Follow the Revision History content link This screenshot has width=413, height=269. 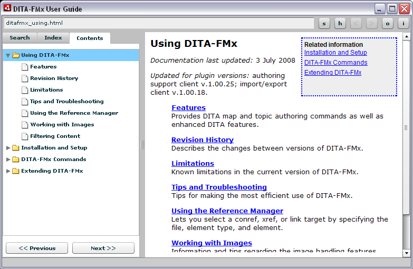[203, 140]
